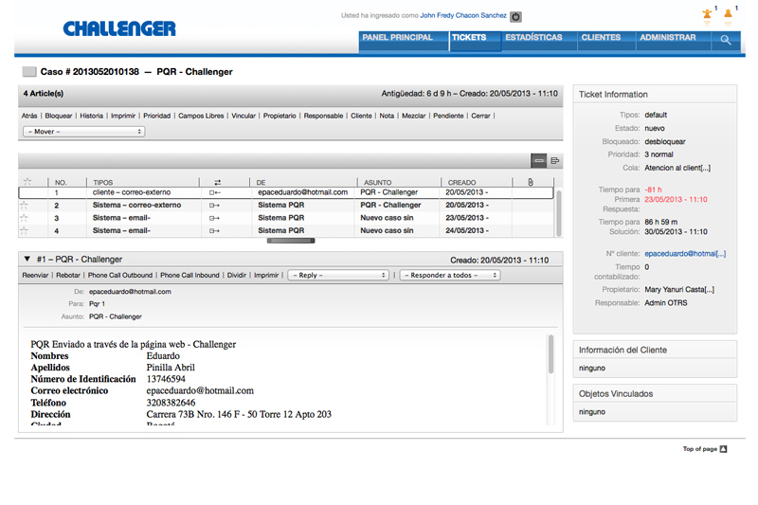Click Phone Call Inbound link
The image size is (758, 505).
coord(189,275)
